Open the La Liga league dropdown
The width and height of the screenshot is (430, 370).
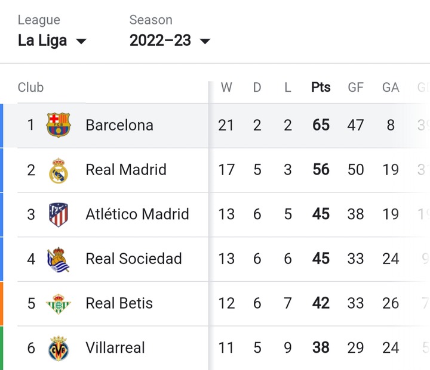52,41
